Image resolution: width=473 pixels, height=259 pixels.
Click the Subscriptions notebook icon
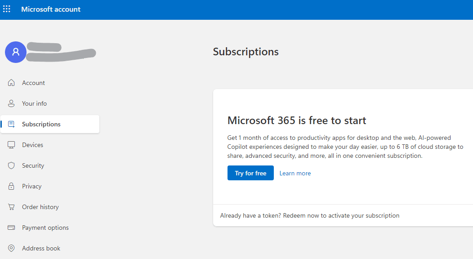click(x=11, y=124)
